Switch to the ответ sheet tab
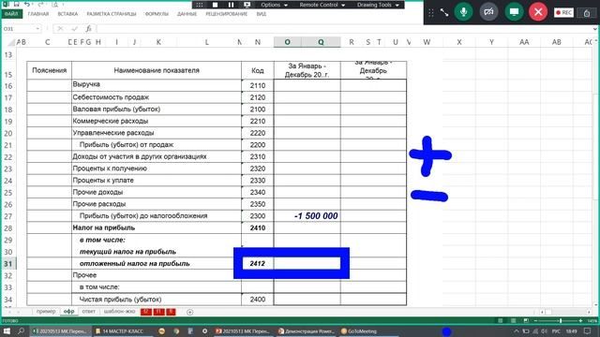 coord(89,312)
